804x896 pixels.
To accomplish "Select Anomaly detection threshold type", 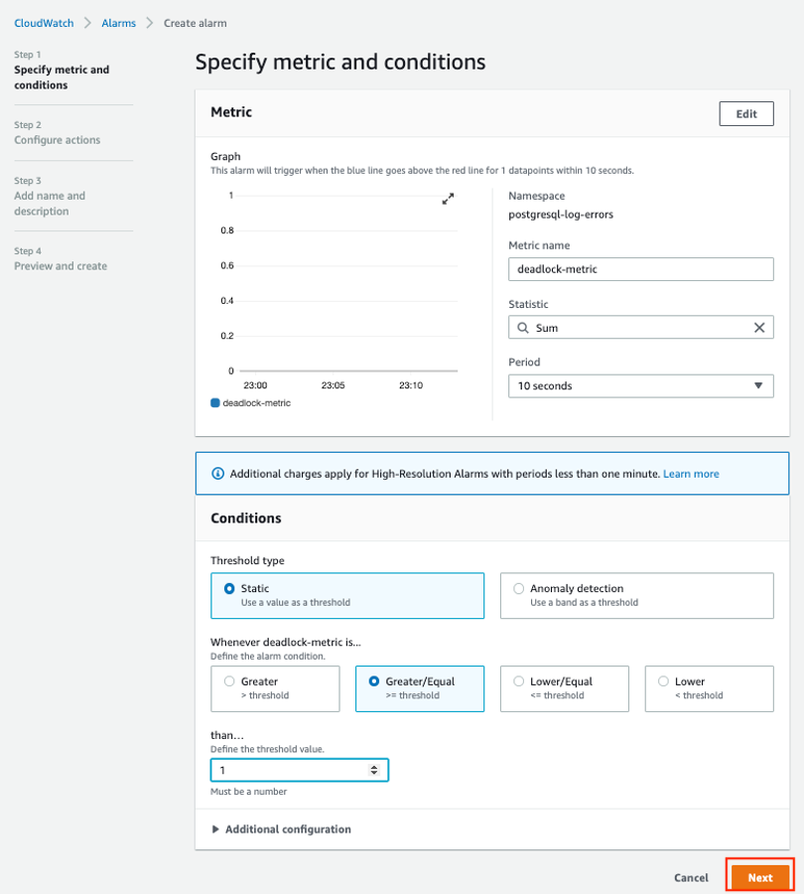I will 519,589.
